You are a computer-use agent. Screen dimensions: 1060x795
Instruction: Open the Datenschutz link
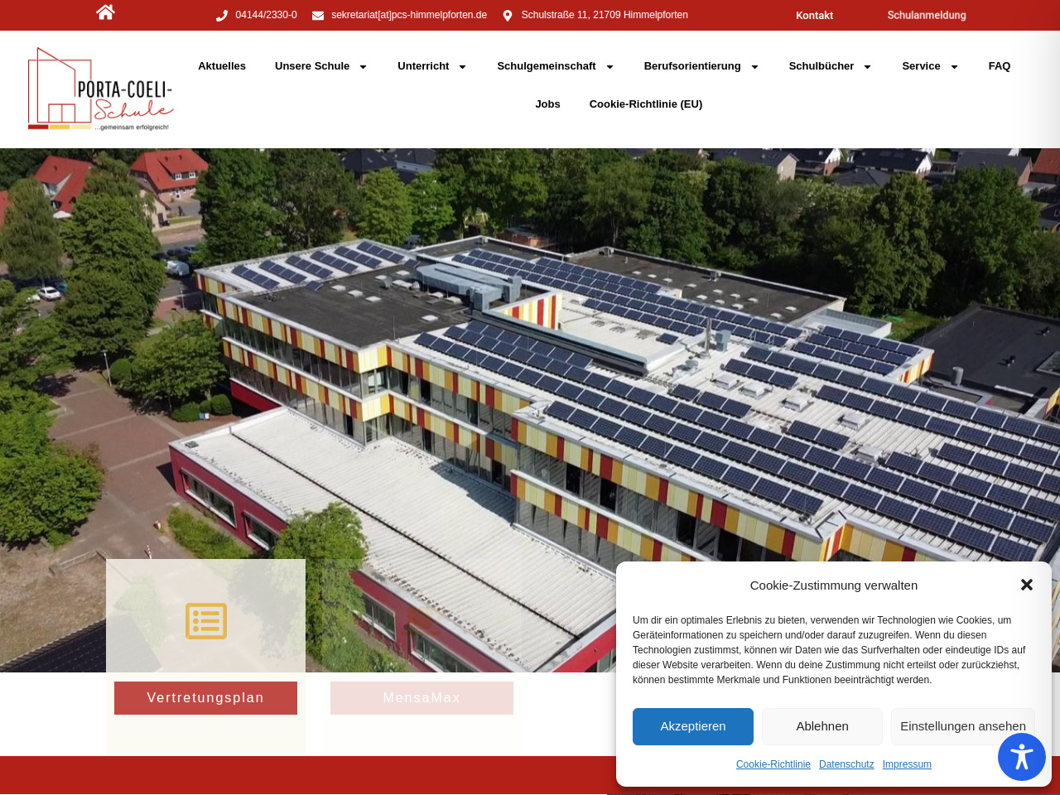[x=846, y=764]
